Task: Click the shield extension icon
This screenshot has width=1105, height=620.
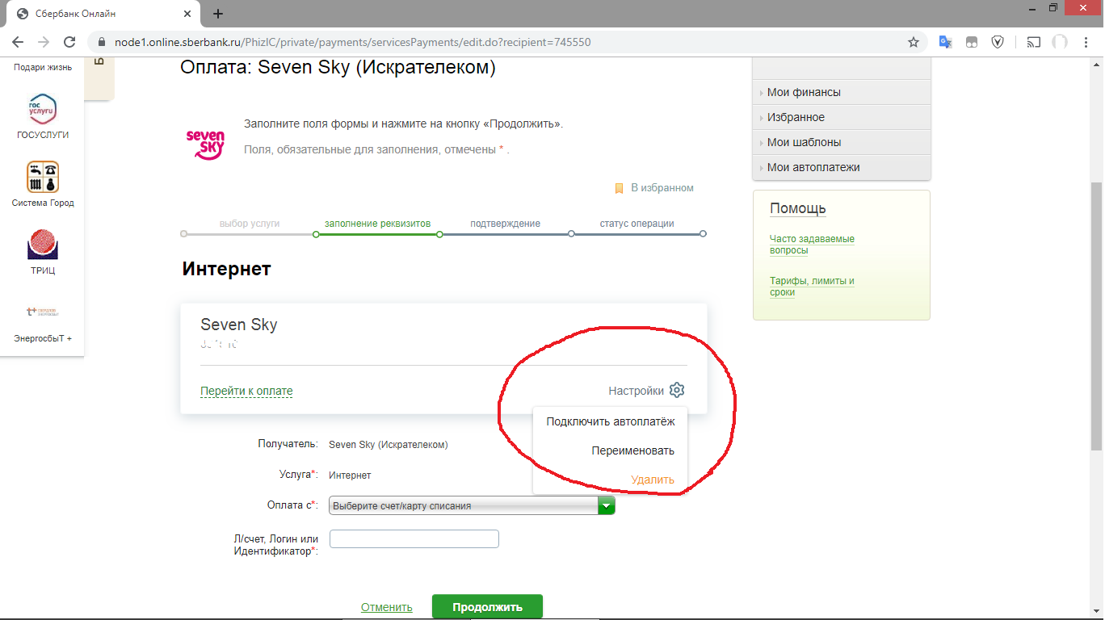Action: pyautogui.click(x=998, y=42)
